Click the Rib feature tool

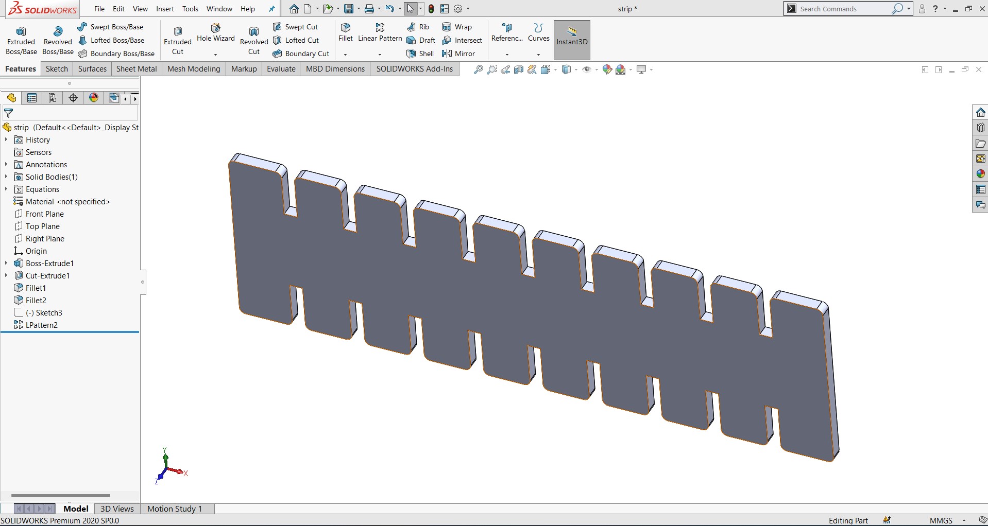pyautogui.click(x=418, y=27)
